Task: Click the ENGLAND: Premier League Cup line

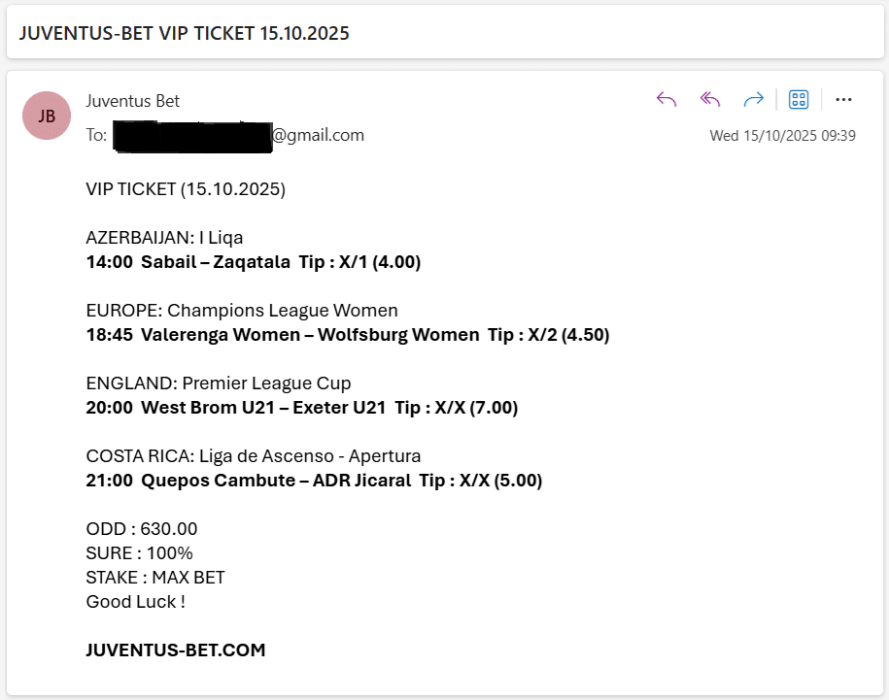Action: pos(219,383)
